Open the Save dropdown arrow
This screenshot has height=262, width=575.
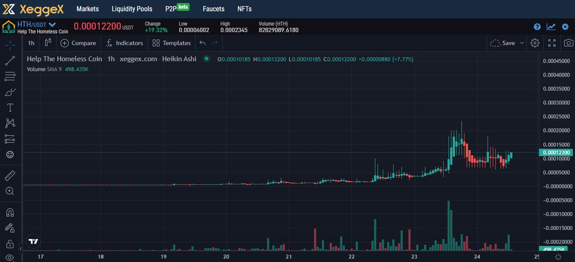click(522, 43)
